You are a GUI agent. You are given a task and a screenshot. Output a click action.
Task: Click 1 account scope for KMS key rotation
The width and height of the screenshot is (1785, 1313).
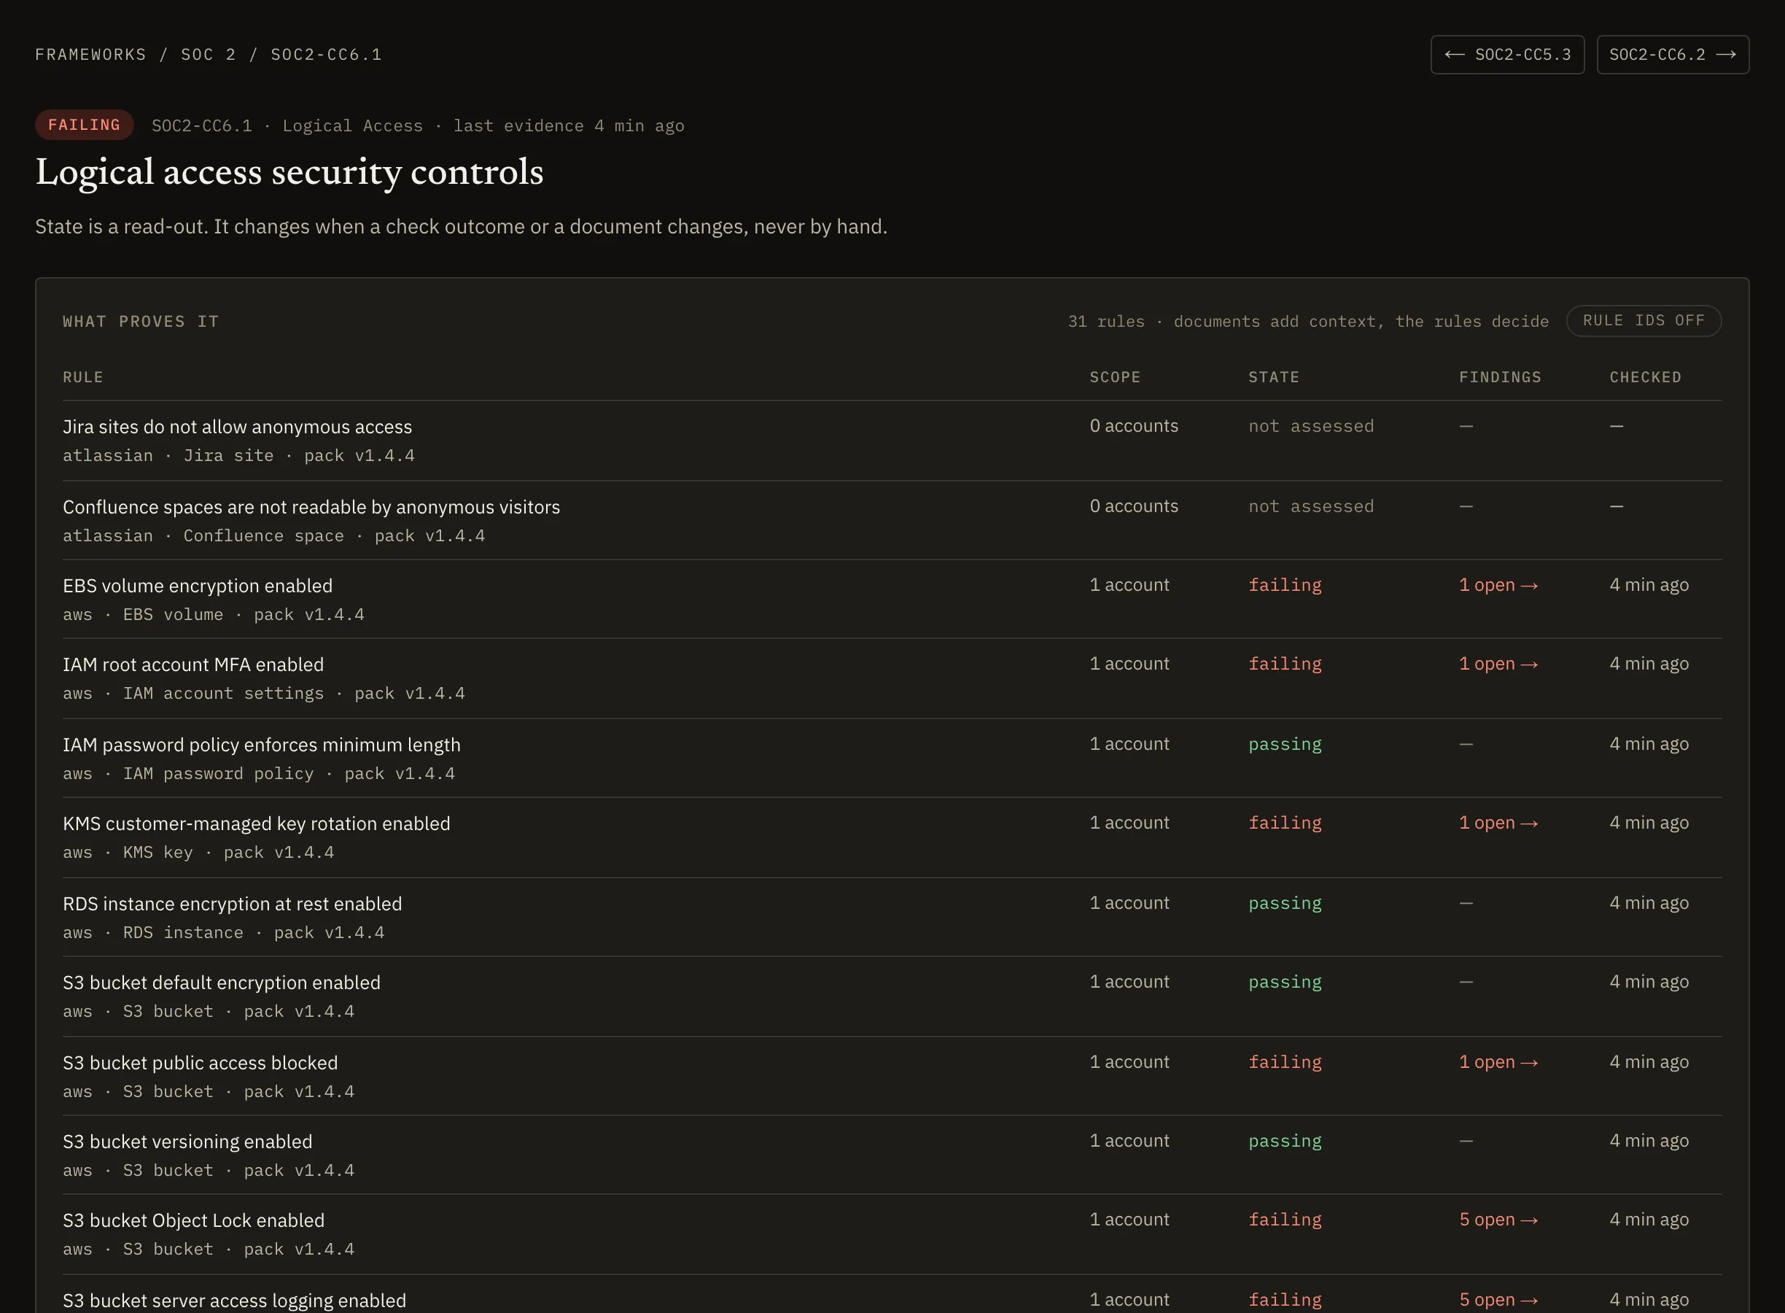pyautogui.click(x=1129, y=823)
